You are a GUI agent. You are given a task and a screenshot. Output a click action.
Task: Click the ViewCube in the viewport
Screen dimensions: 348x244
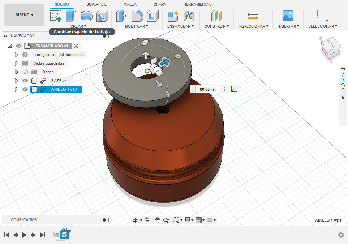(x=331, y=49)
